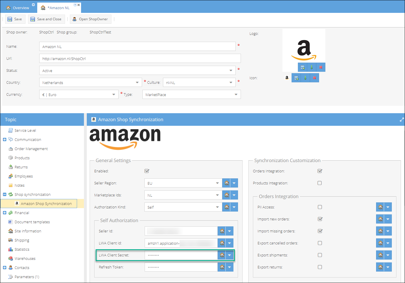Open the Marketplace Ids dropdown

[x=217, y=195]
